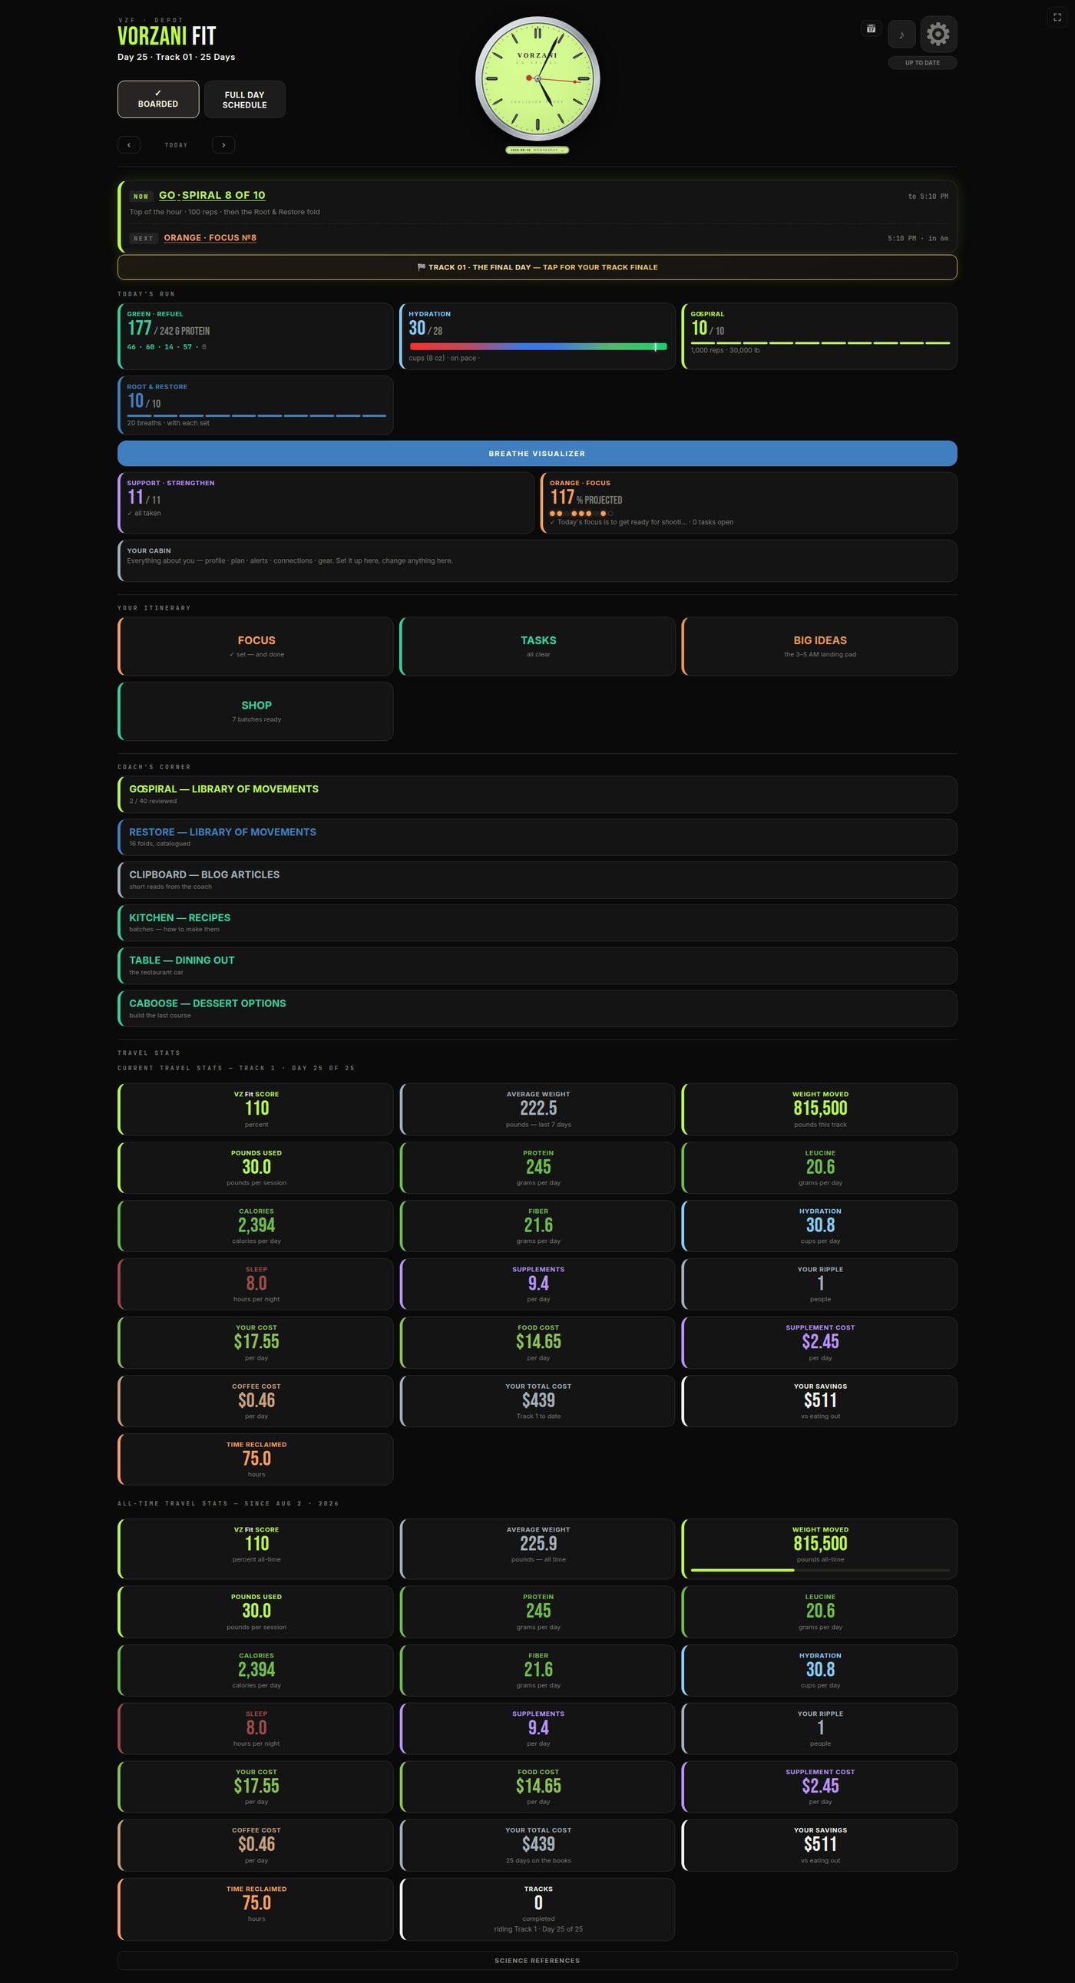Viewport: 1075px width, 1983px height.
Task: Click the '1,000 reps · 30,000 lb' text
Action: tap(726, 350)
